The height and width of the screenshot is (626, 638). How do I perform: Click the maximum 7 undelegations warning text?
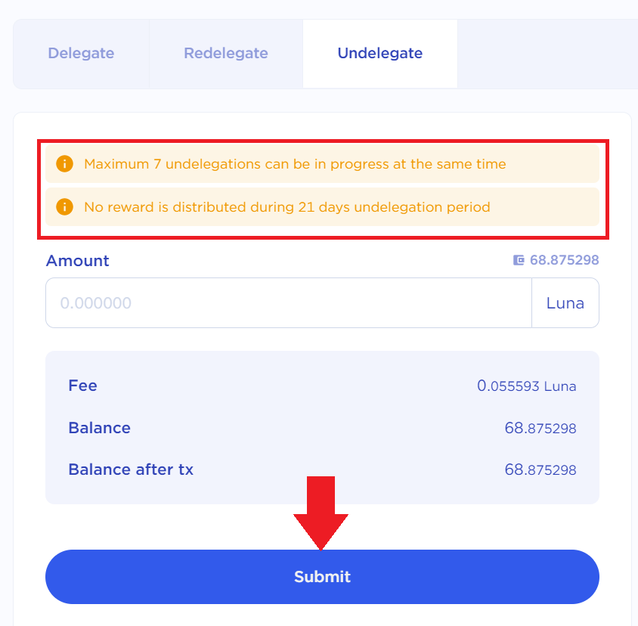tap(295, 164)
